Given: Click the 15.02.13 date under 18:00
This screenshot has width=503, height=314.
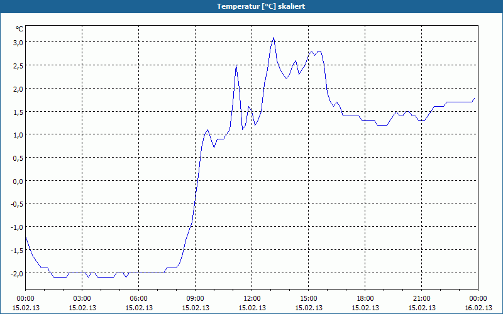Looking at the screenshot, I should point(365,308).
